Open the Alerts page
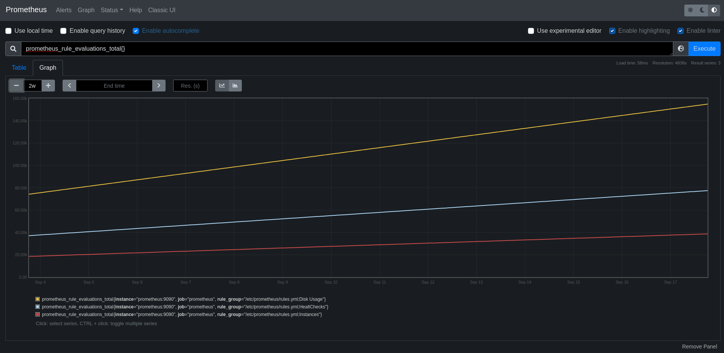The height and width of the screenshot is (353, 724). 64,10
